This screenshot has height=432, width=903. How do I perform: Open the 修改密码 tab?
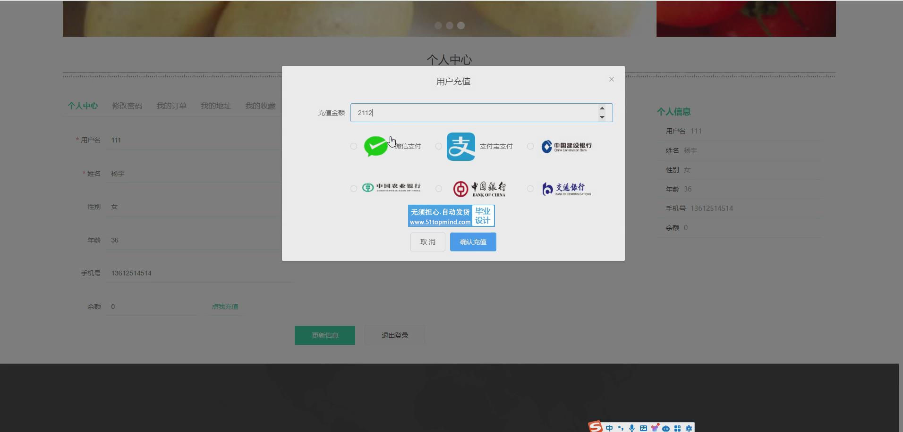pyautogui.click(x=127, y=106)
